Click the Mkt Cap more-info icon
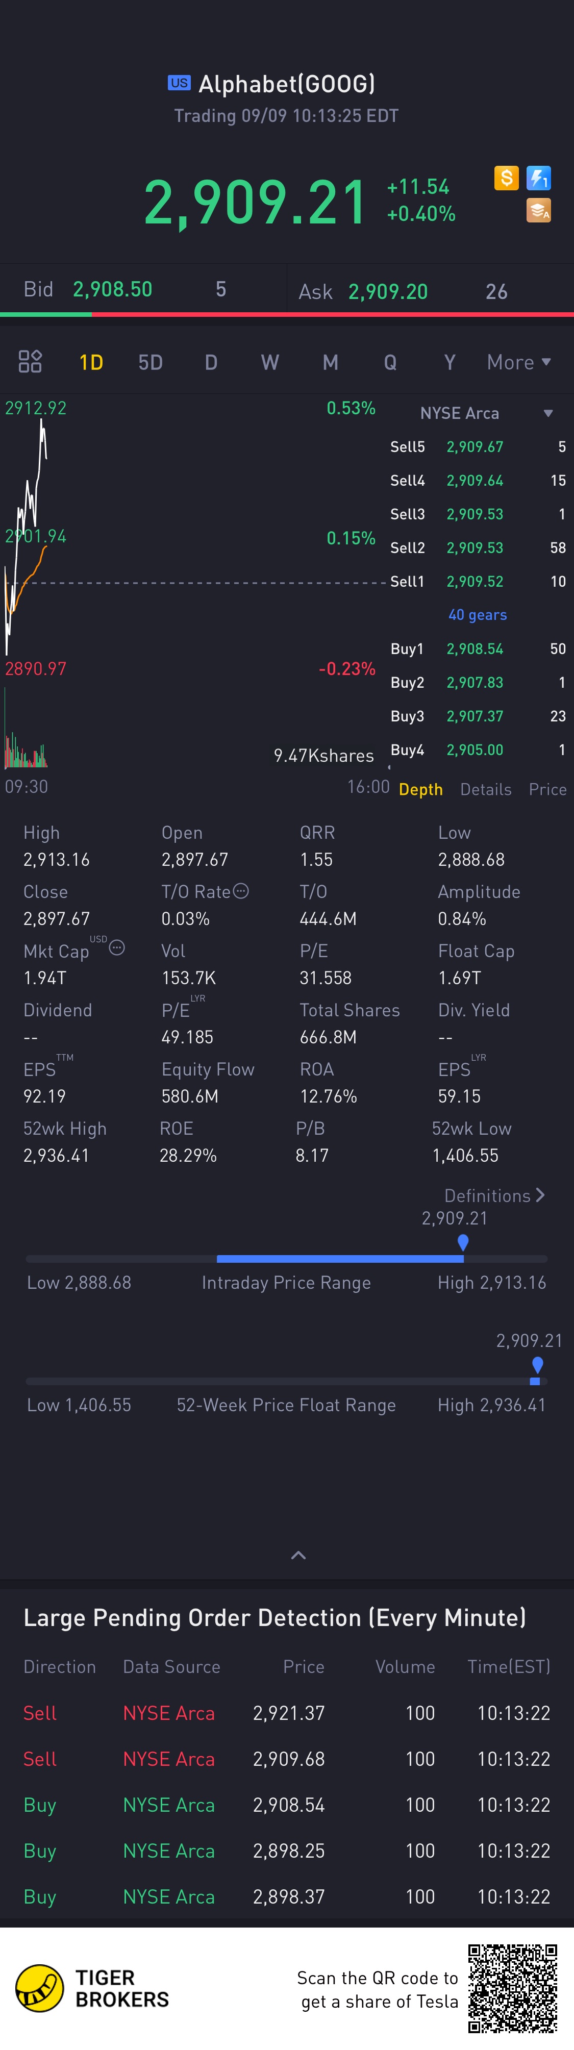574x2050 pixels. click(x=117, y=948)
